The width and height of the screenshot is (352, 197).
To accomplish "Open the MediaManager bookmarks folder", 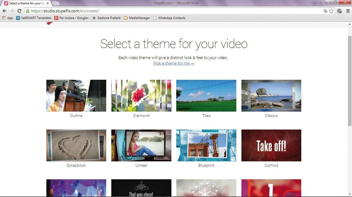I will pos(137,18).
